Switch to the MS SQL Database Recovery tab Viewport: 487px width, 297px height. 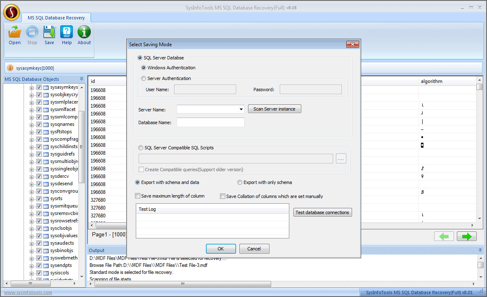(x=56, y=18)
